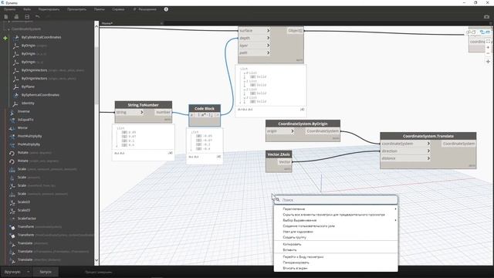Click the BySphericalCoordinates node icon

pyautogui.click(x=16, y=95)
